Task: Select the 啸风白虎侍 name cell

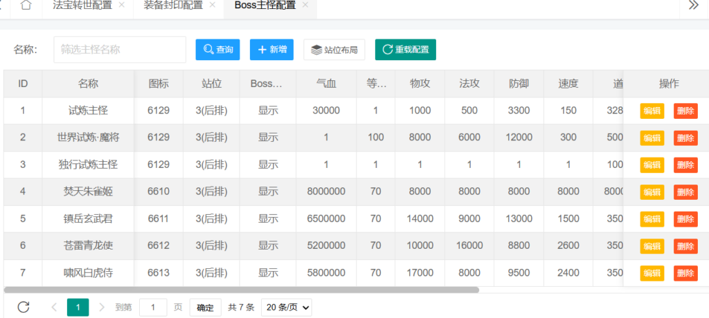Action: coord(88,273)
